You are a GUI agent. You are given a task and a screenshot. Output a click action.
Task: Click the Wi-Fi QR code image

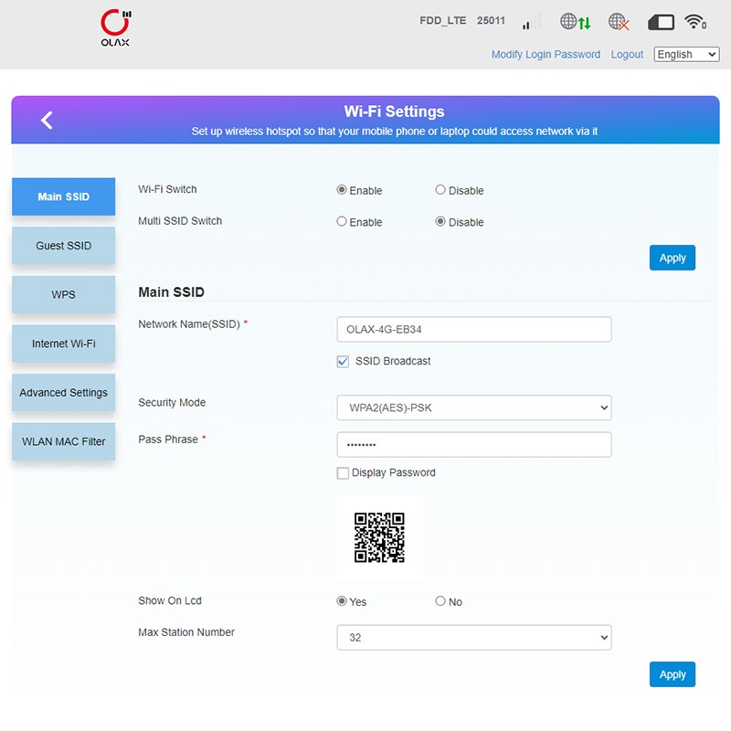[x=379, y=537]
